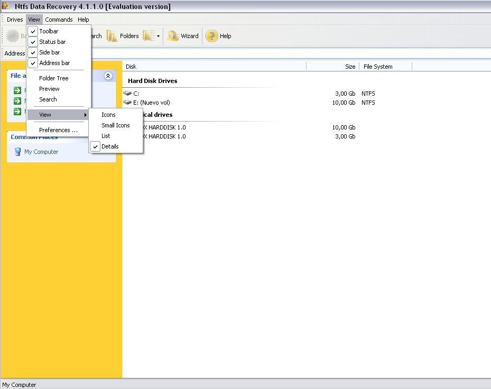Click the Hard Disk Drives group heading

pyautogui.click(x=153, y=81)
